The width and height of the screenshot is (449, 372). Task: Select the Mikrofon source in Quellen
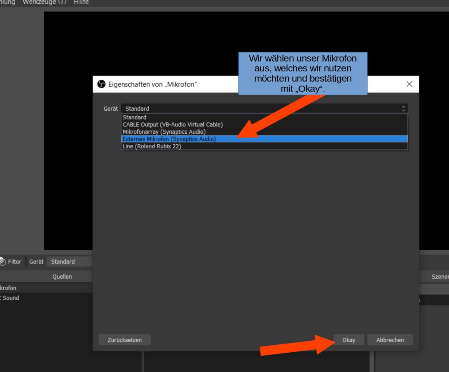[9, 288]
